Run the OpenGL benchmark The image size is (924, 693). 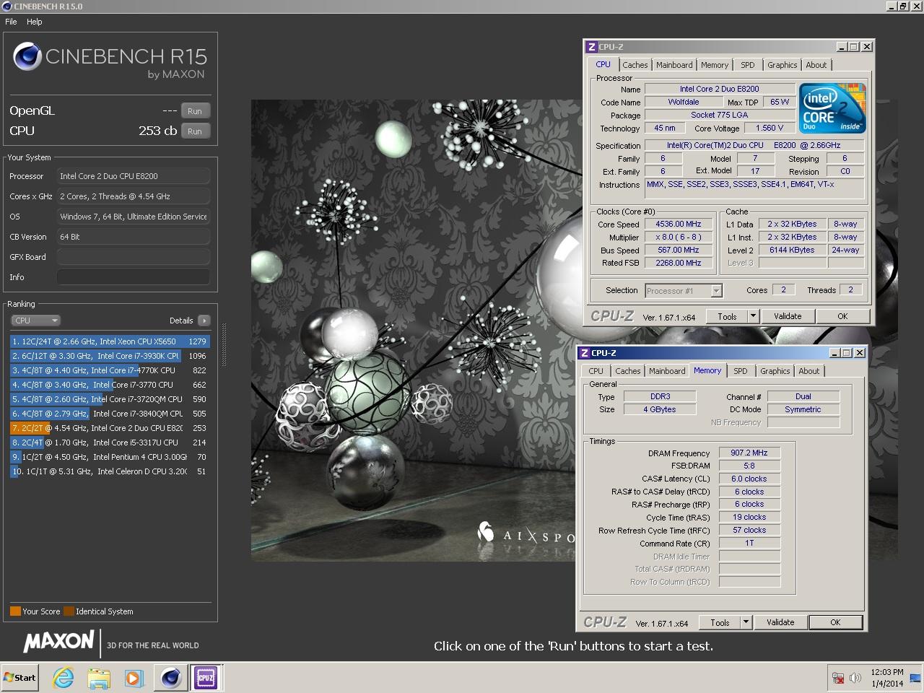click(x=195, y=111)
